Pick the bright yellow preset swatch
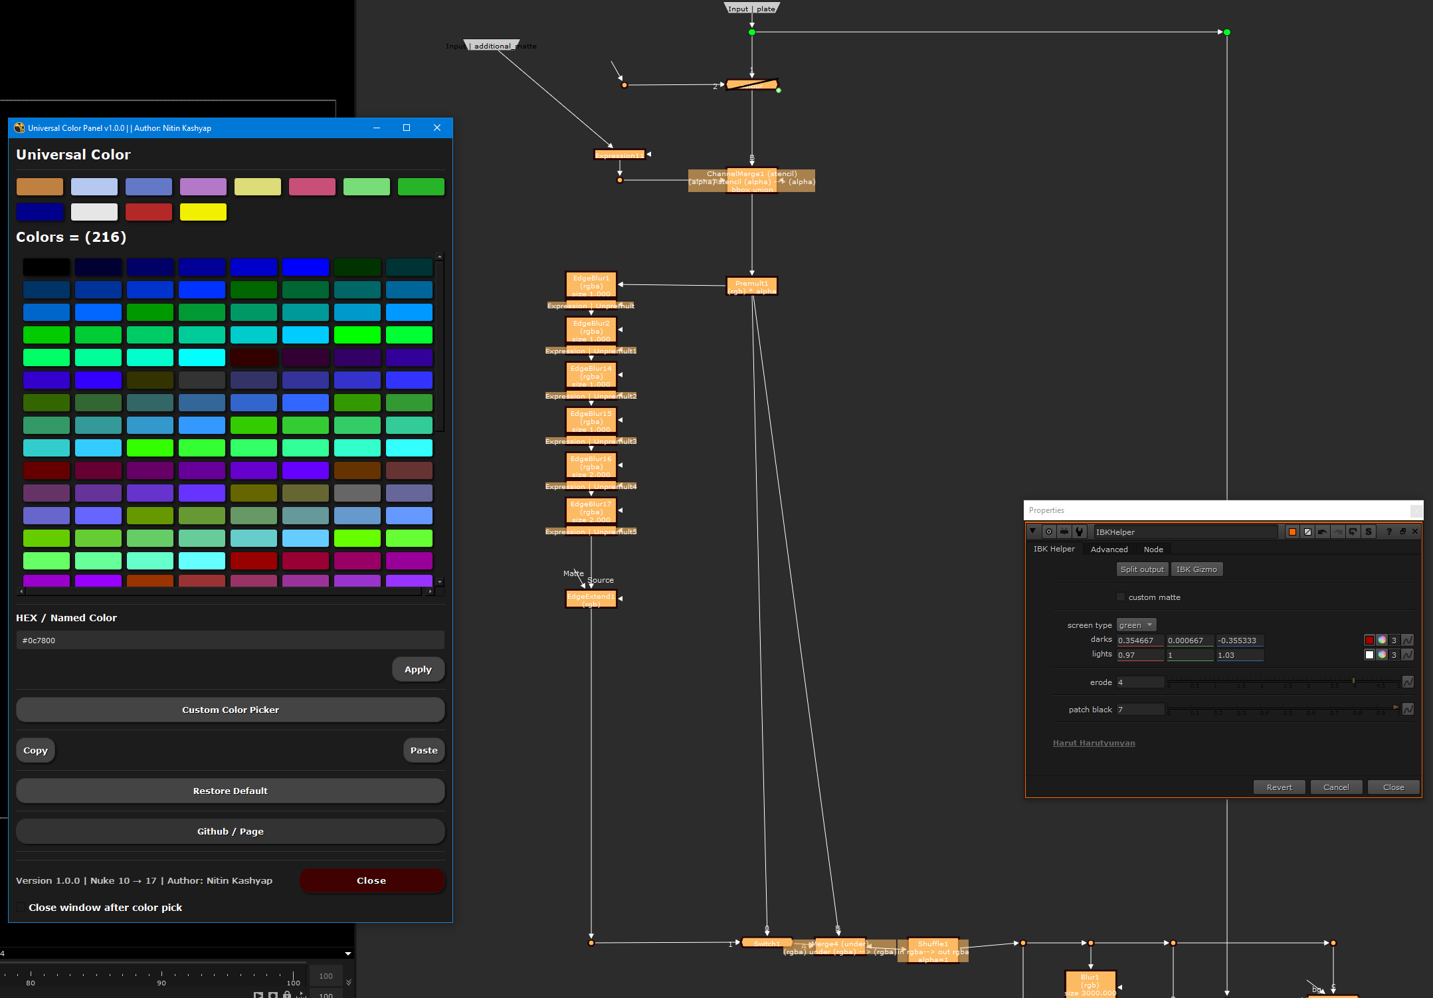Screen dimensions: 1433x998 [203, 212]
